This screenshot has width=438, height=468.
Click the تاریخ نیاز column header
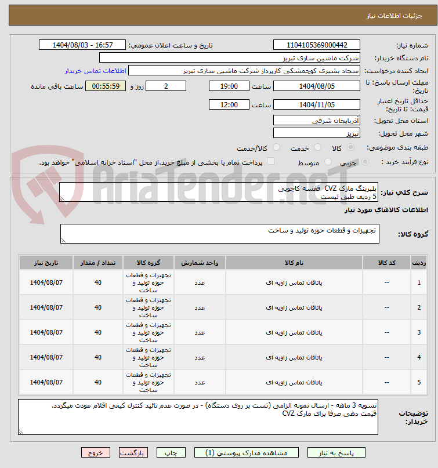46,263
